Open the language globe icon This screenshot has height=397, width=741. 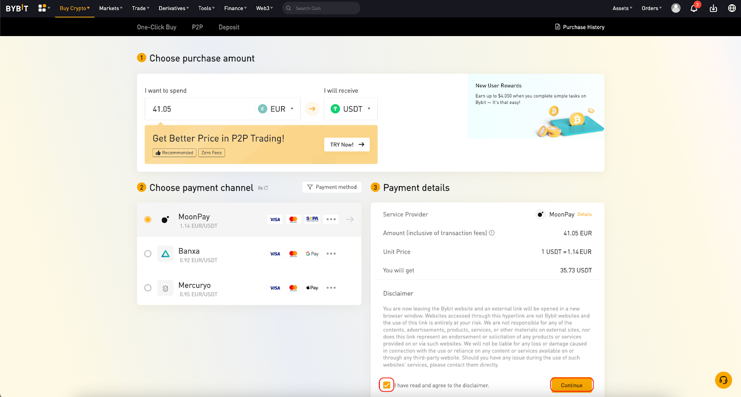pyautogui.click(x=732, y=8)
